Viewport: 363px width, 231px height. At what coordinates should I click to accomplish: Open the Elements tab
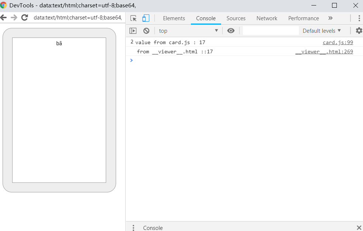click(174, 18)
